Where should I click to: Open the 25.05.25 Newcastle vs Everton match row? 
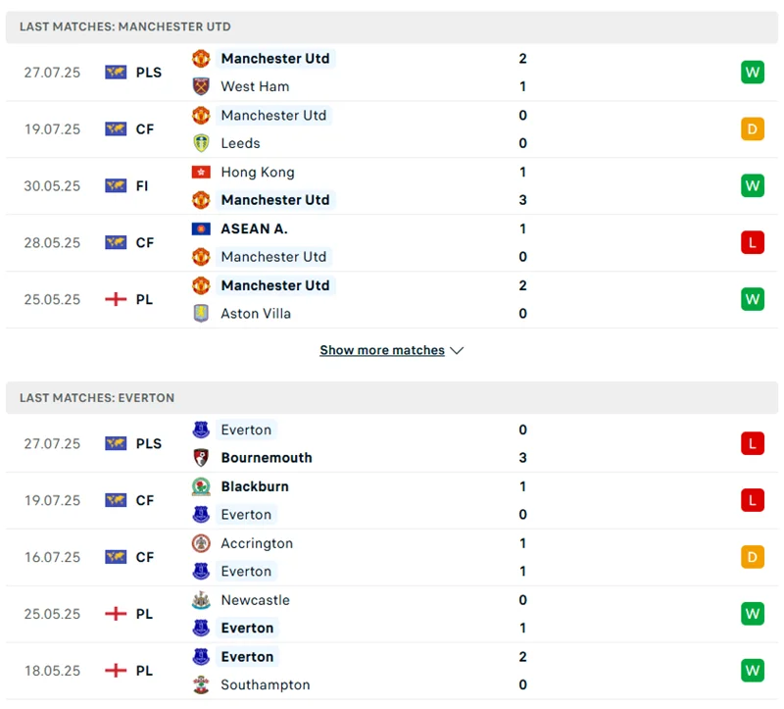point(392,614)
